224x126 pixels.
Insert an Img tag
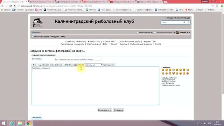[x=71, y=65]
